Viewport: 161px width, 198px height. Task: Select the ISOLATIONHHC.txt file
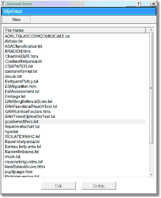[22, 137]
